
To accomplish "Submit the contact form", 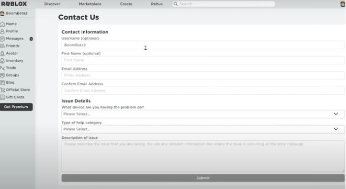I will point(203,178).
